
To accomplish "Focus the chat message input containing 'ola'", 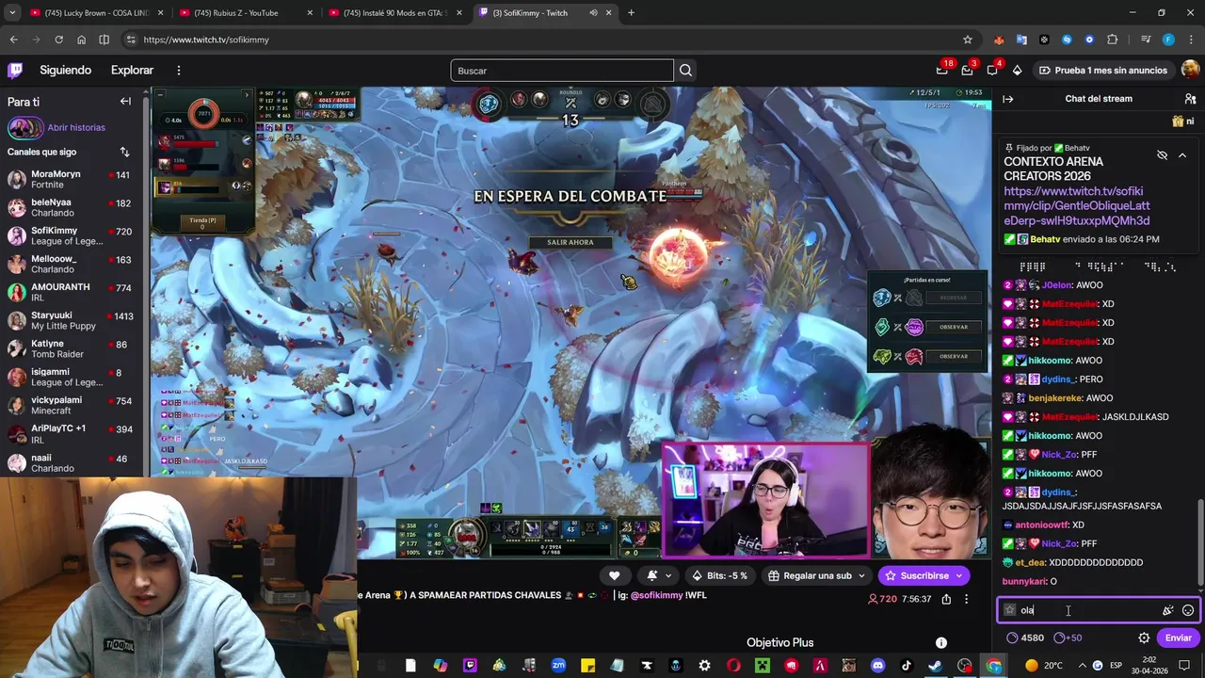I will pos(1098,610).
